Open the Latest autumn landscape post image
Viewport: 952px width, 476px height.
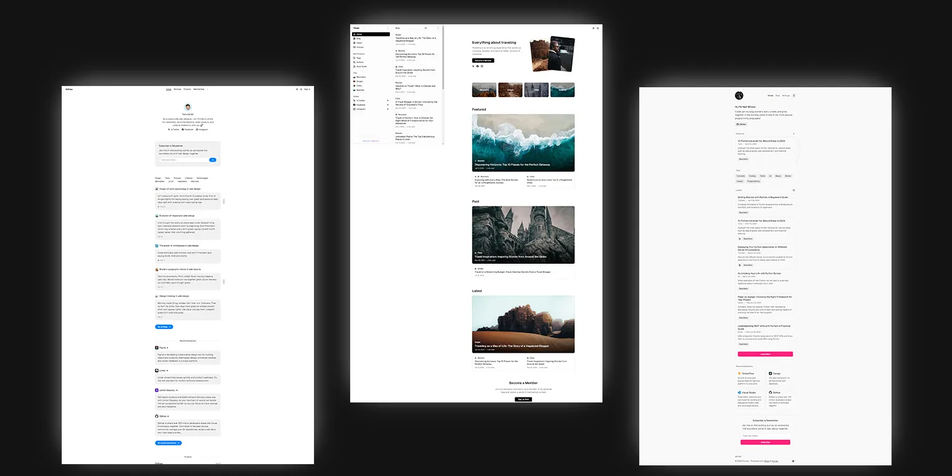pyautogui.click(x=523, y=324)
